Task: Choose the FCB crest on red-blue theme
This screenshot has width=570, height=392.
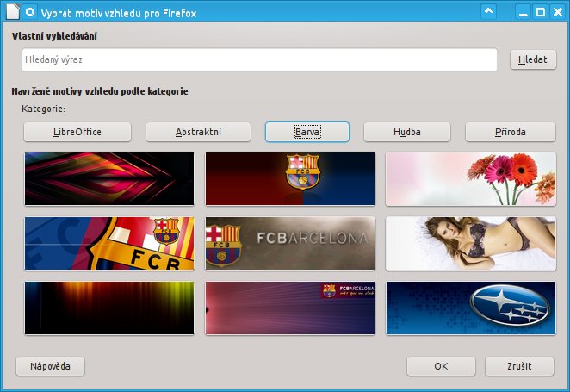Action: 290,179
